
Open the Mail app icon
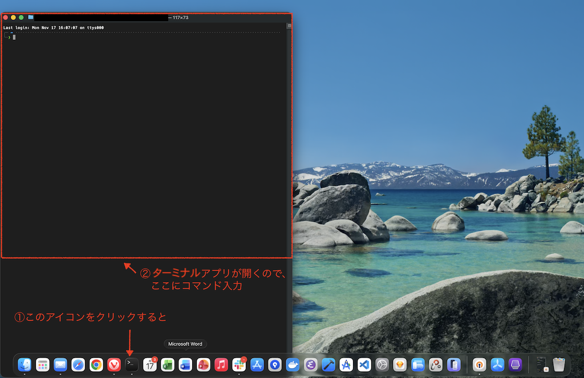coord(60,364)
